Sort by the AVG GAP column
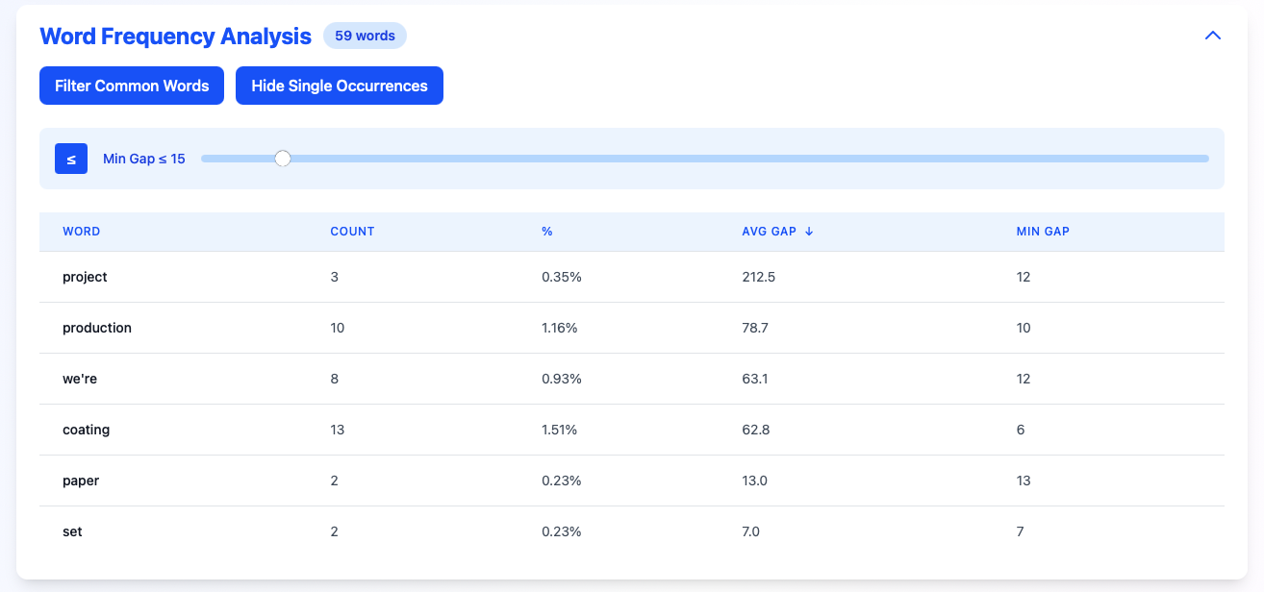 tap(769, 232)
